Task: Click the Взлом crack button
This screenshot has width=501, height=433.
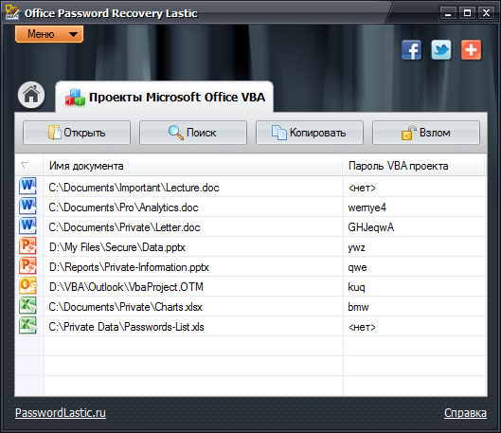Action: point(426,133)
